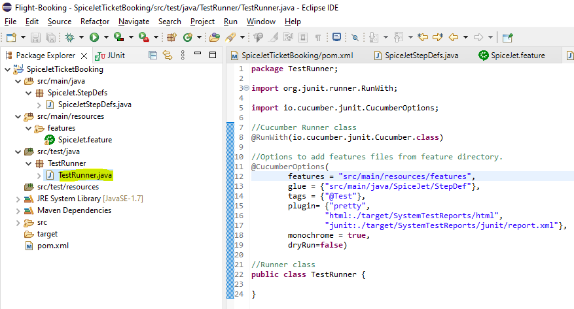Click the New wizard toolbar icon
Screen dimensions: 574x309
point(11,37)
